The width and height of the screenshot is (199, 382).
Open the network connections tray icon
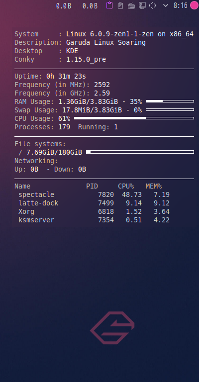(x=142, y=5)
